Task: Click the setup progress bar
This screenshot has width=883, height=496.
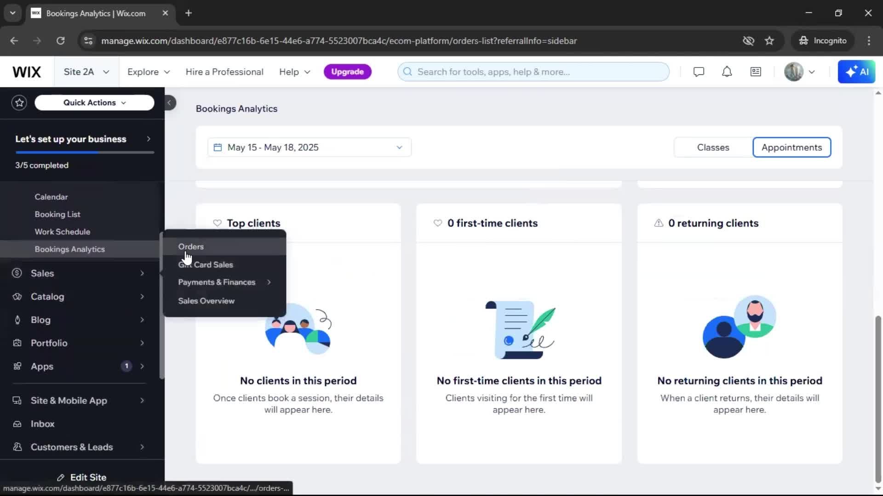Action: (x=85, y=152)
